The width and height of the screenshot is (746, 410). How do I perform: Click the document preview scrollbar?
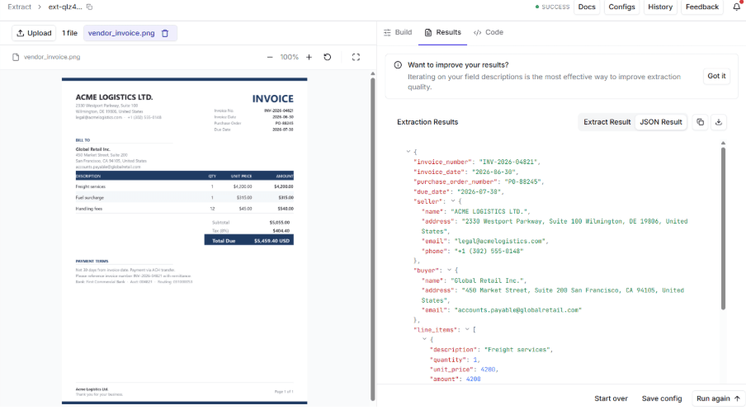pyautogui.click(x=372, y=238)
